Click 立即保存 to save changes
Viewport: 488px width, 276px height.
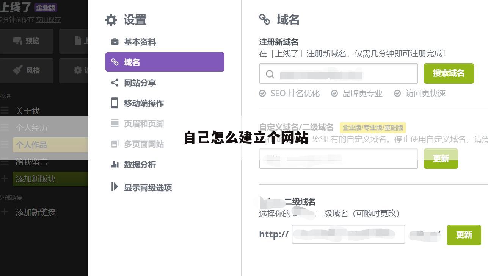click(47, 20)
